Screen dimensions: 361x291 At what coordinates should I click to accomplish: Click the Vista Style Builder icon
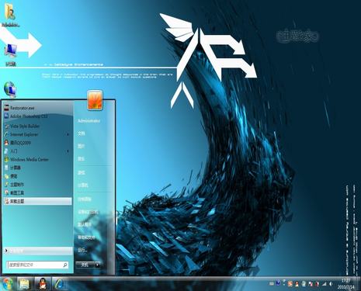(x=6, y=126)
